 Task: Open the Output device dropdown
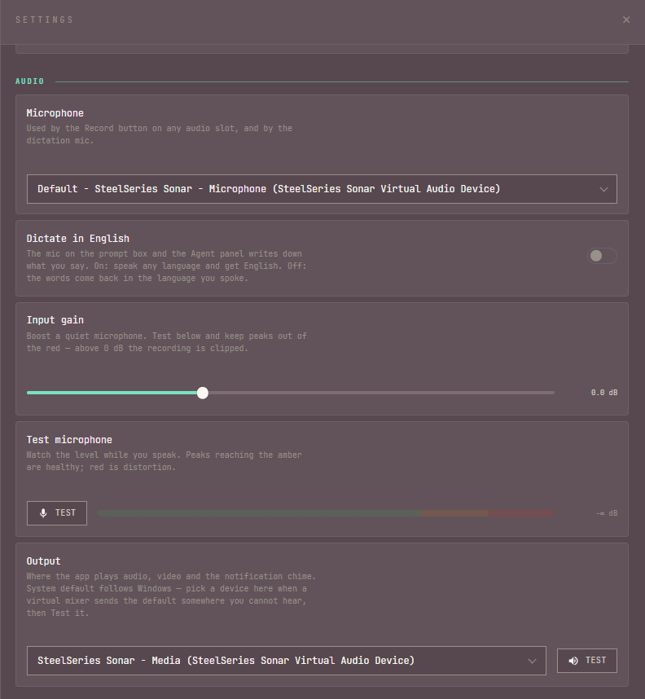[x=286, y=661]
